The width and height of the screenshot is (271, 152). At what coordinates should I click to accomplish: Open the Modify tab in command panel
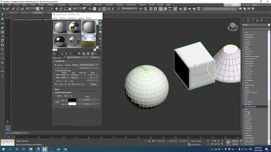click(x=248, y=21)
